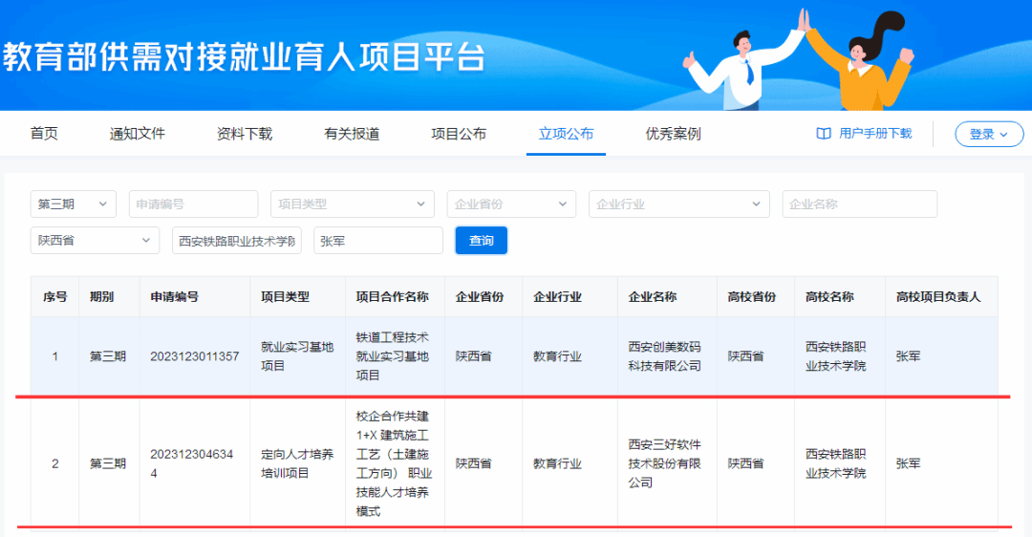Select the 项目公布 tab
The height and width of the screenshot is (537, 1032).
tap(459, 134)
